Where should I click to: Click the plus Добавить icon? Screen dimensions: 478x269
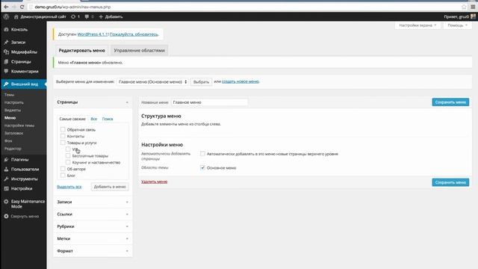(101, 16)
